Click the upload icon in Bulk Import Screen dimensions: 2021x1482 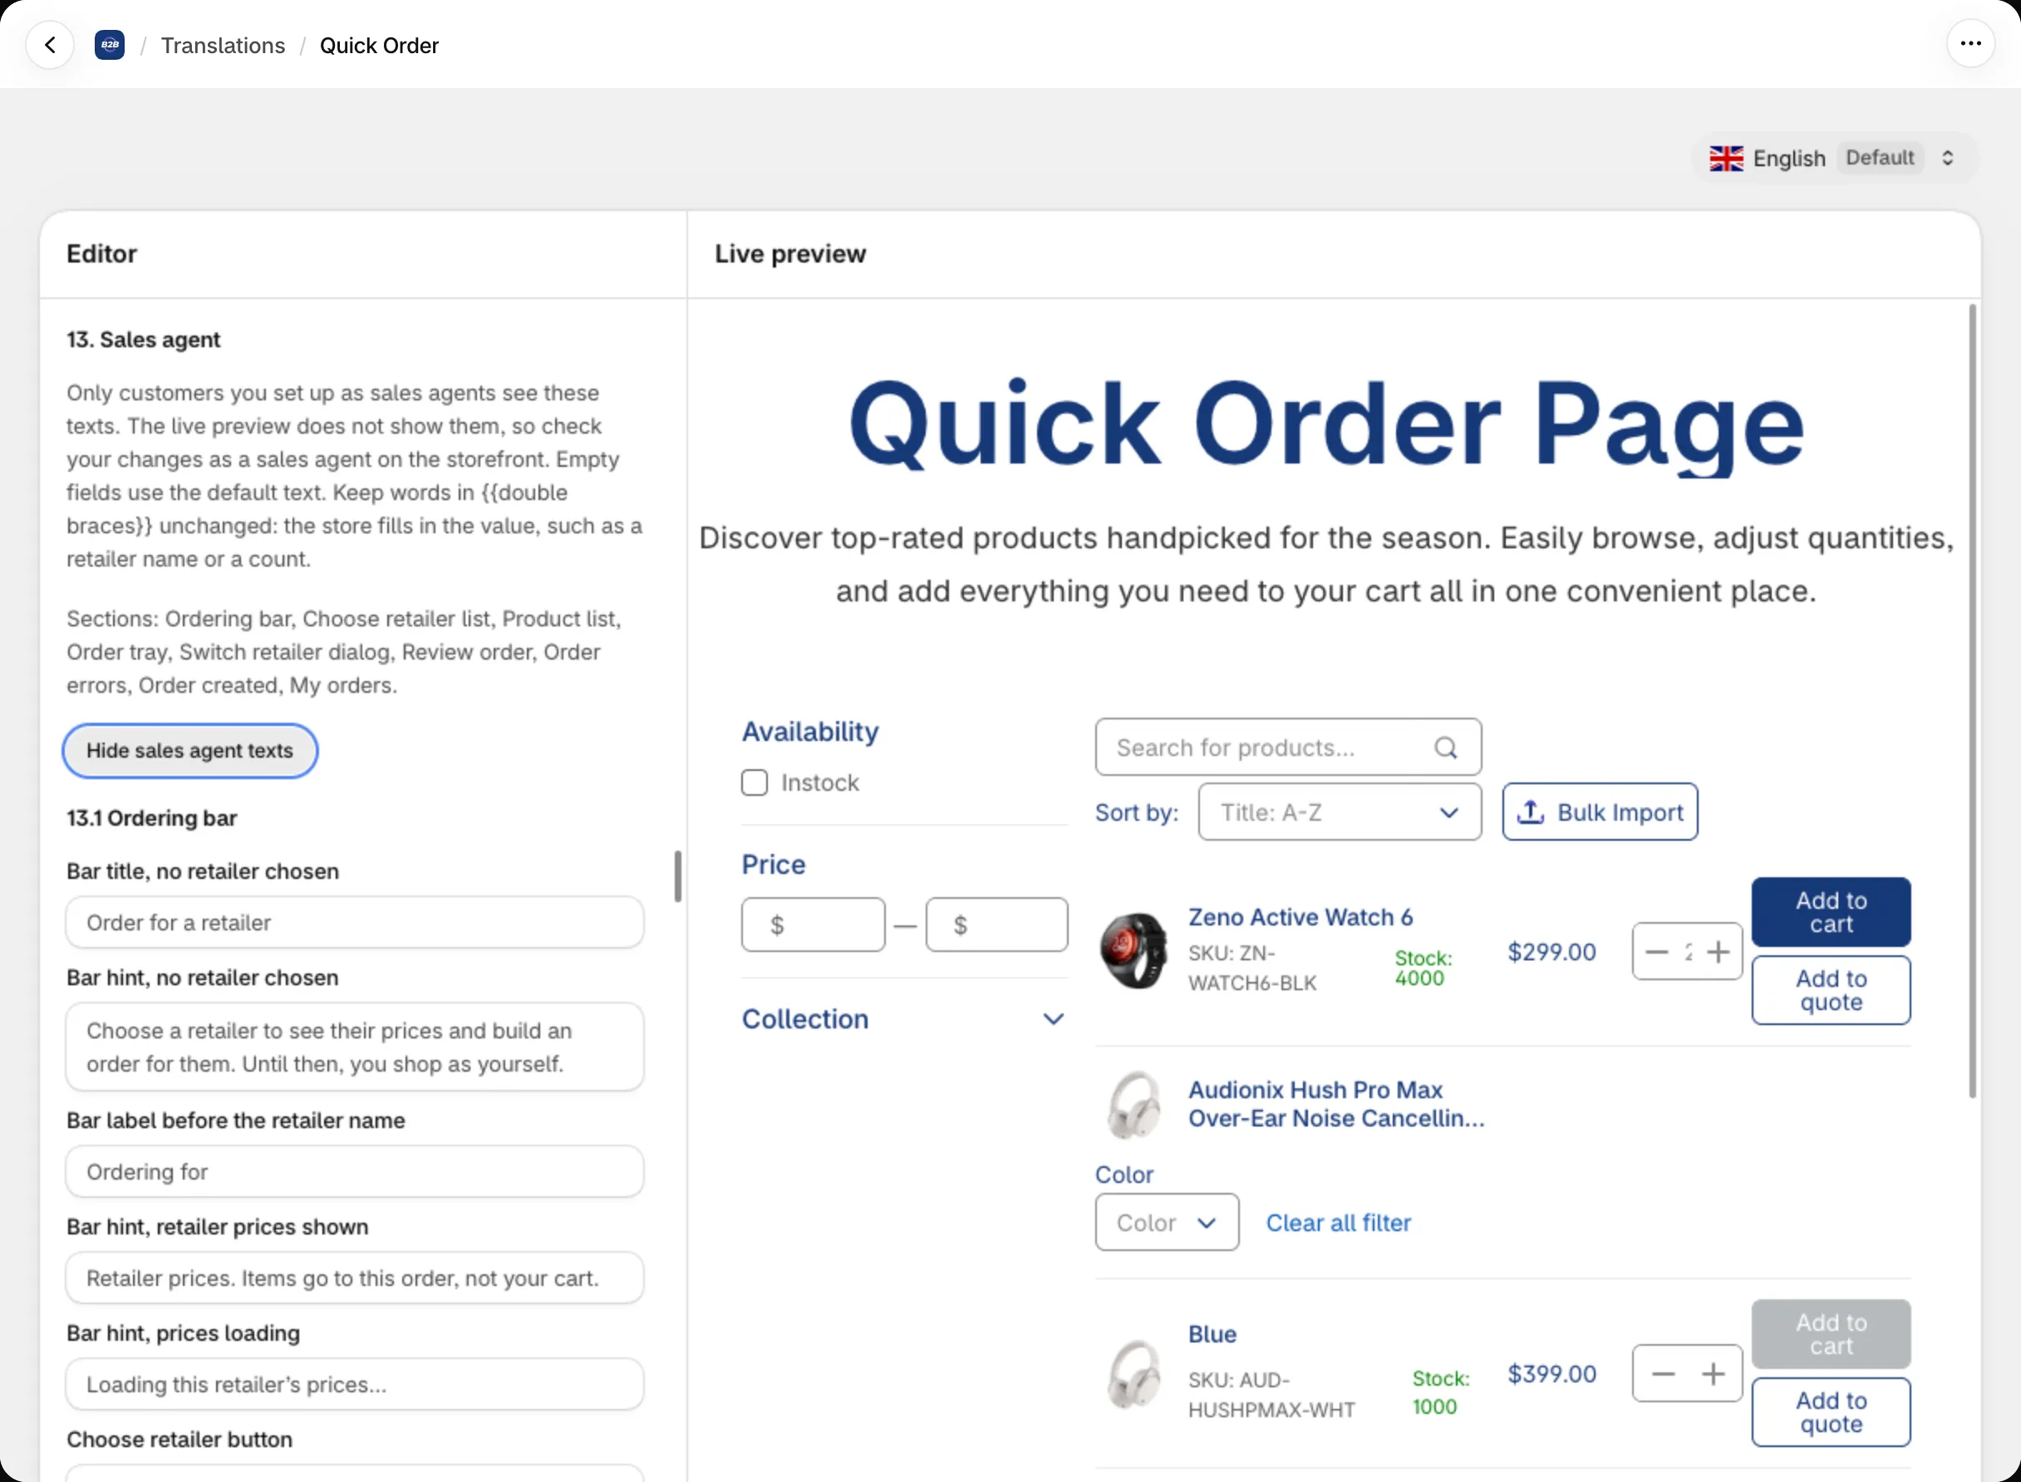1530,812
